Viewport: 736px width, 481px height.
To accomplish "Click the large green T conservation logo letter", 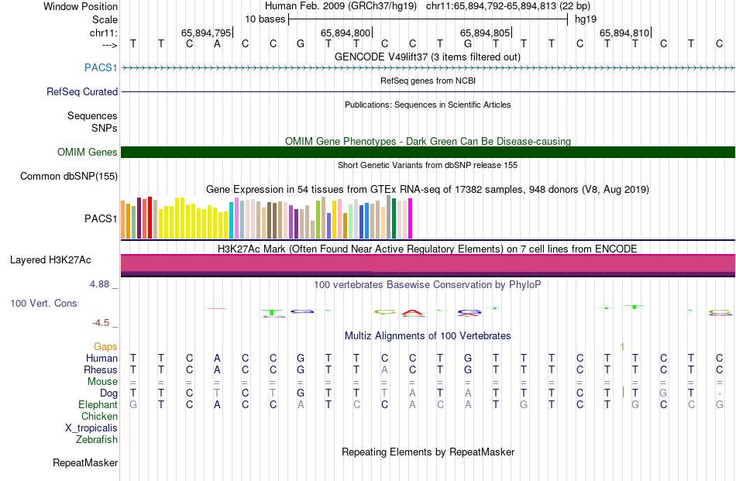I will [273, 312].
